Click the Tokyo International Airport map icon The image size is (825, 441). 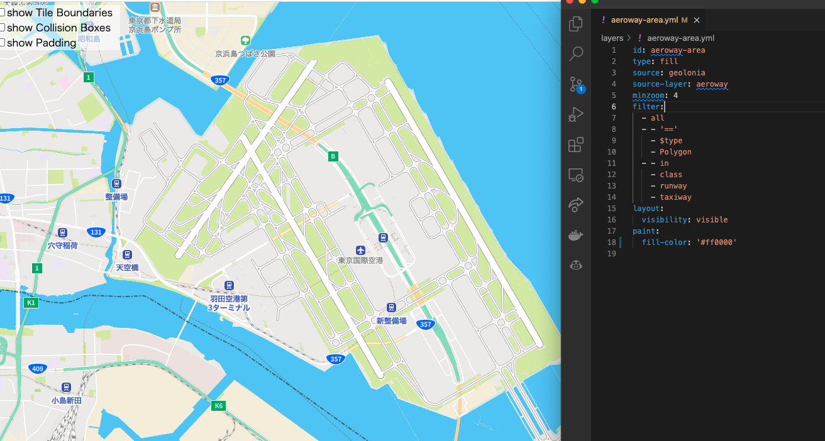click(360, 250)
